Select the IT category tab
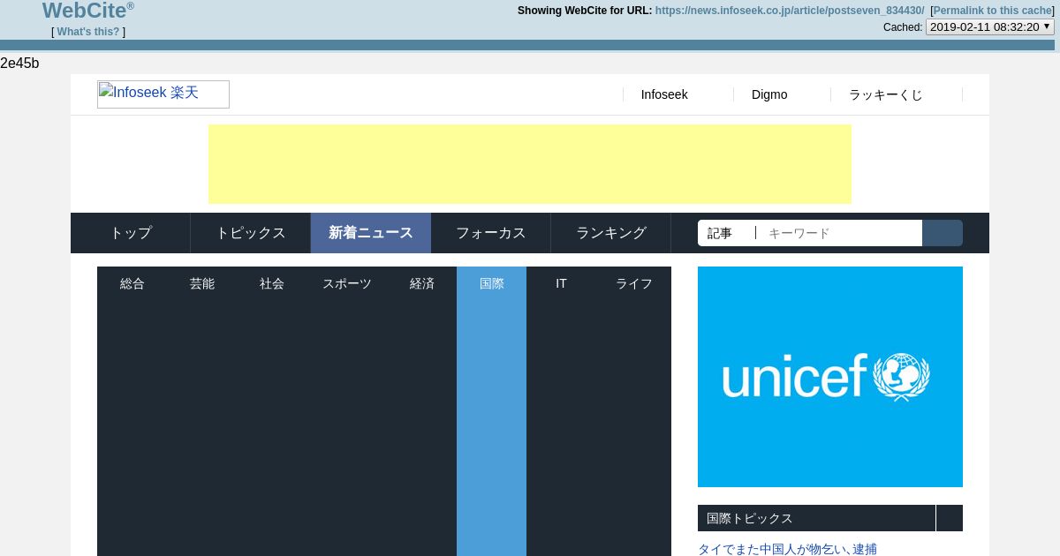1060x556 pixels. point(561,283)
